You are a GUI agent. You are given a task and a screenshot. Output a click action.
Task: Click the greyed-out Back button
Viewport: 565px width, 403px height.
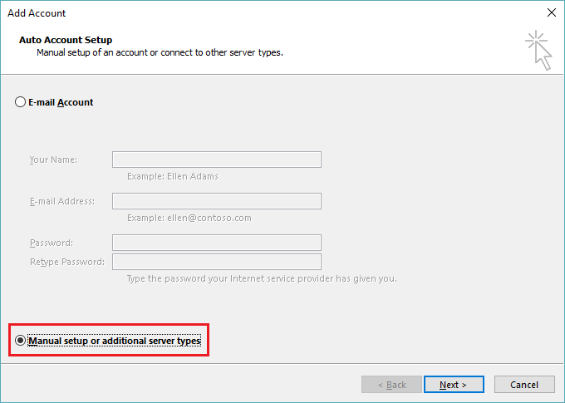coord(391,385)
